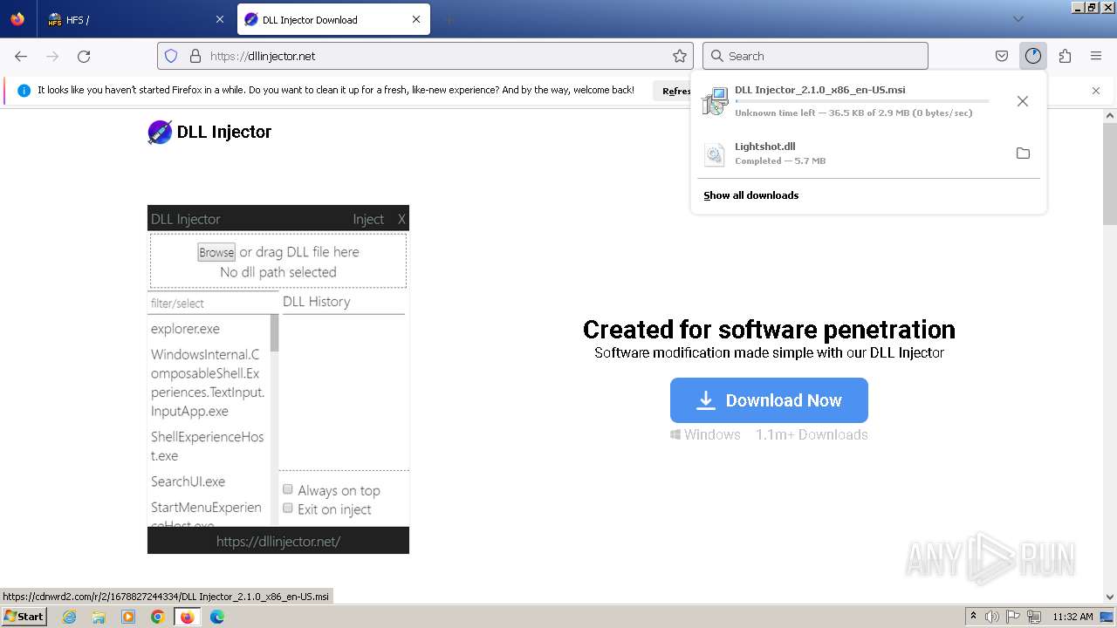Viewport: 1117px width, 628px height.
Task: Click the Firefox logo in tab bar
Action: point(17,19)
